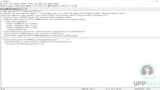This screenshot has width=160, height=90.
Task: Open the Macro menu
Action: (x=41, y=4)
